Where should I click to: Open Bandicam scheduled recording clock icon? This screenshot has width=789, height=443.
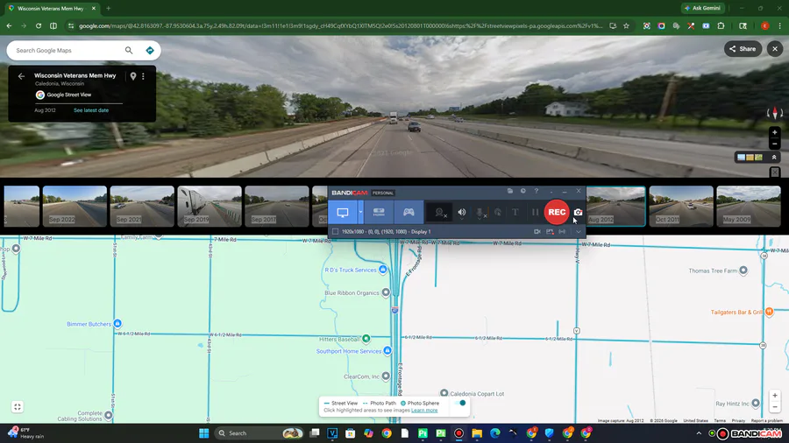pyautogui.click(x=523, y=191)
